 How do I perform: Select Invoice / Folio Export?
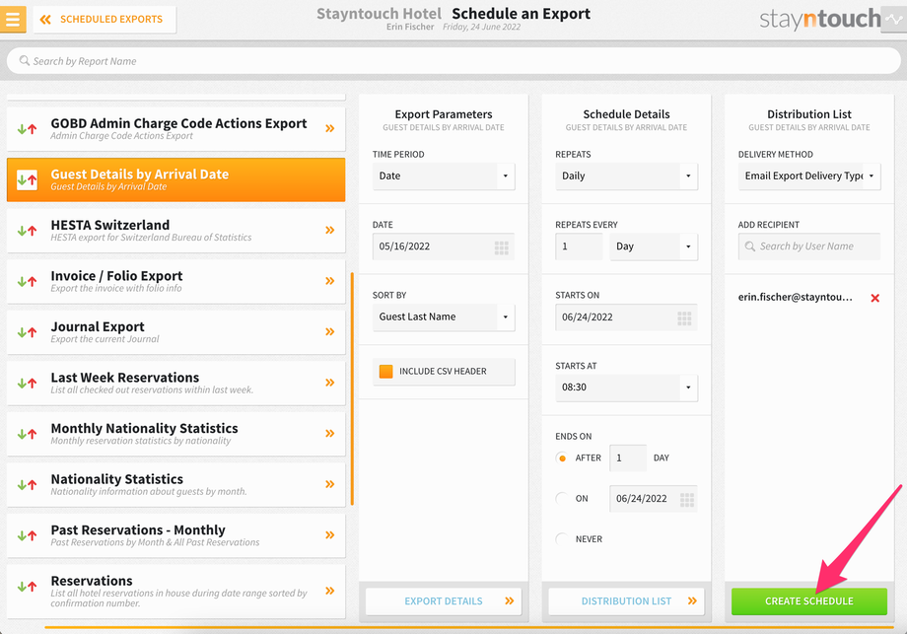coord(175,281)
